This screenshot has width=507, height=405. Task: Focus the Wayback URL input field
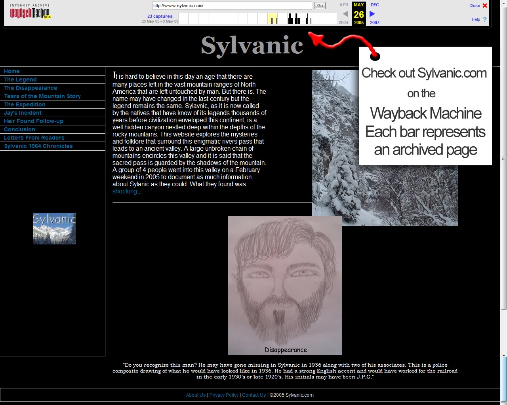pyautogui.click(x=232, y=6)
